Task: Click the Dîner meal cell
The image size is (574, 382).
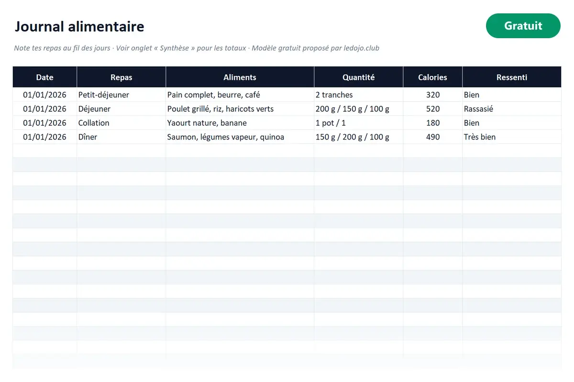Action: pyautogui.click(x=121, y=137)
